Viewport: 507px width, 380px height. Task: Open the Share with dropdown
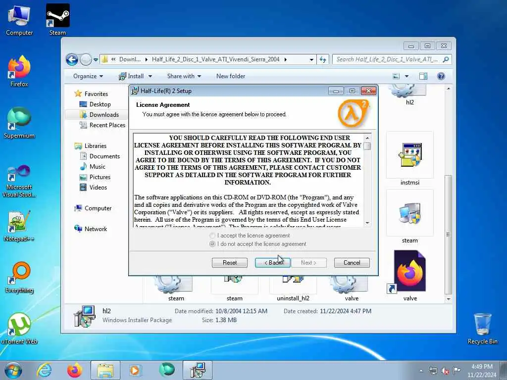184,76
